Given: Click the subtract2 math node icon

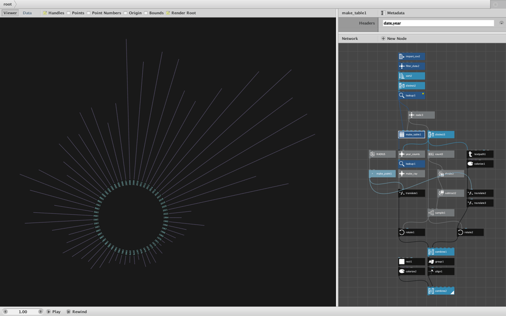Looking at the screenshot, I should coord(441,193).
